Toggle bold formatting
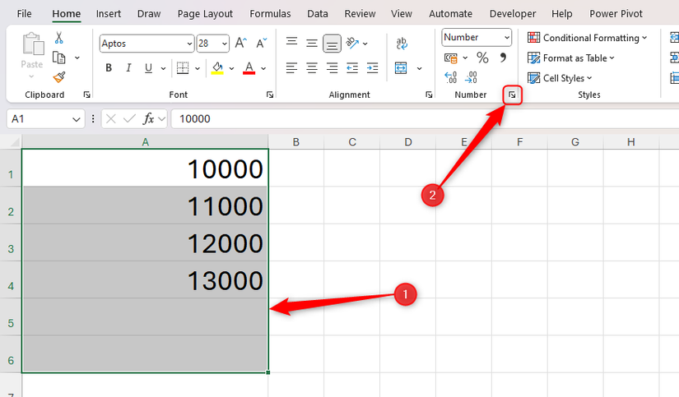 tap(109, 68)
